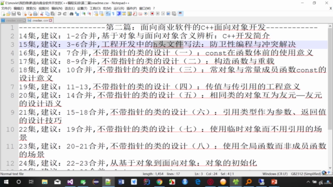Open the 编辑(E) menu
The height and width of the screenshot is (187, 333).
[x=19, y=8]
